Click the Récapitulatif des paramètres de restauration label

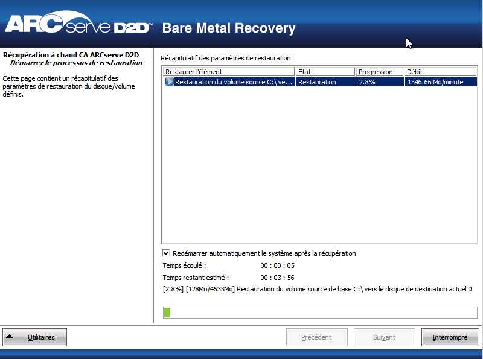pyautogui.click(x=225, y=58)
